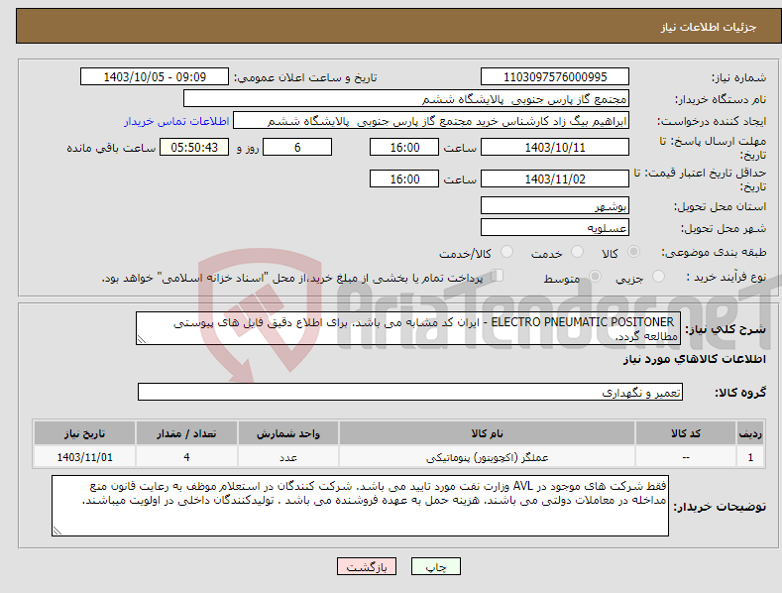Image resolution: width=782 pixels, height=593 pixels.
Task: Select the کالا/خدمت radio button
Action: tap(506, 252)
